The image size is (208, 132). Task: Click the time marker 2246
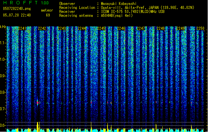point(121,28)
